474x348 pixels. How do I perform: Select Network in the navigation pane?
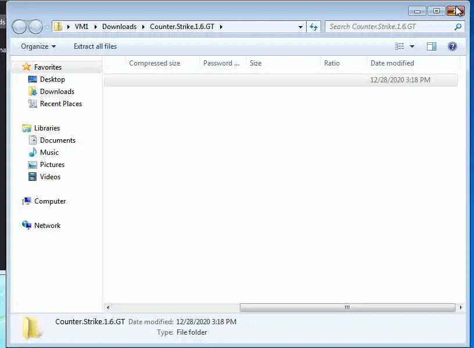[47, 226]
